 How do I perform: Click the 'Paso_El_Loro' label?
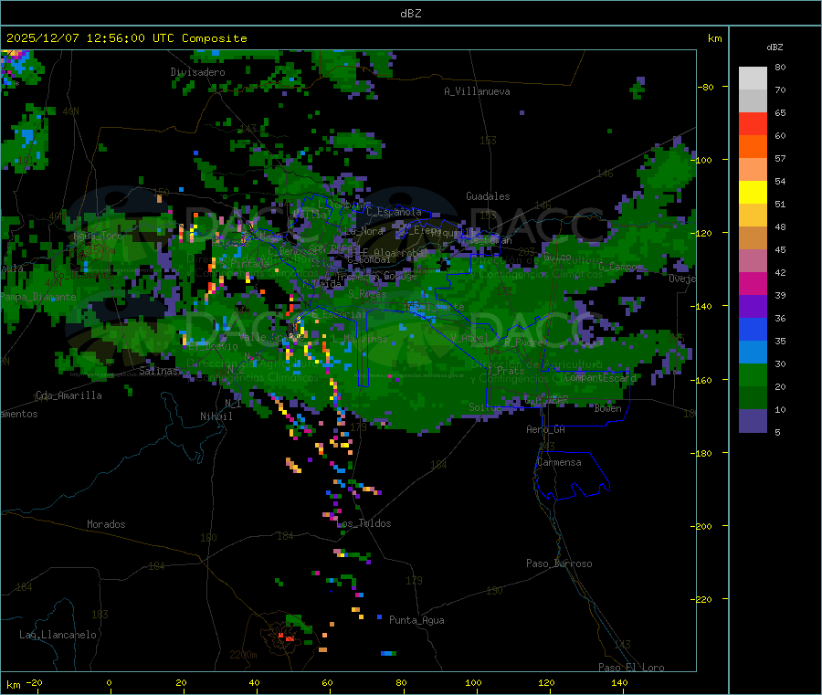[632, 668]
